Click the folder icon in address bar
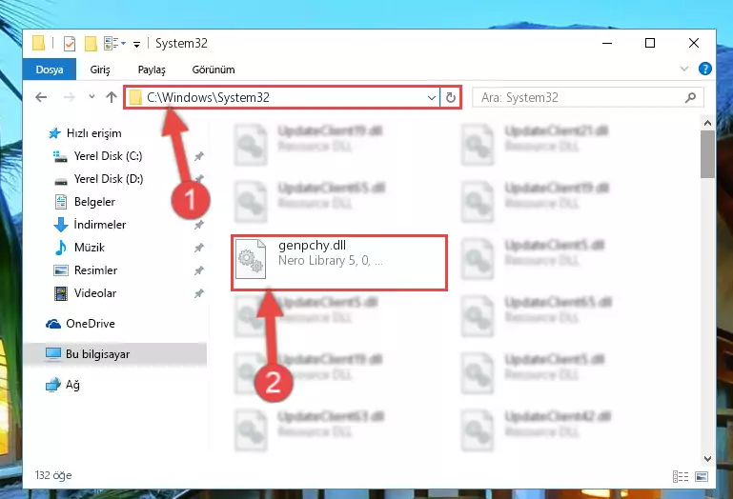The image size is (733, 499). click(x=135, y=97)
